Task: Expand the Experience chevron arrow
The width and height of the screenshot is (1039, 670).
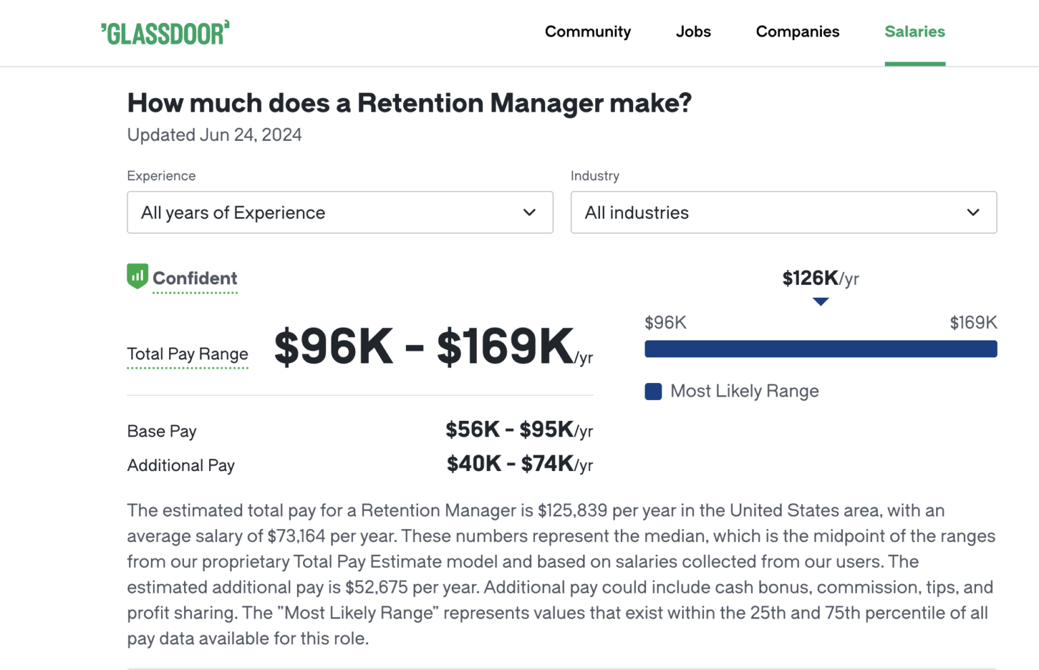Action: [x=529, y=213]
